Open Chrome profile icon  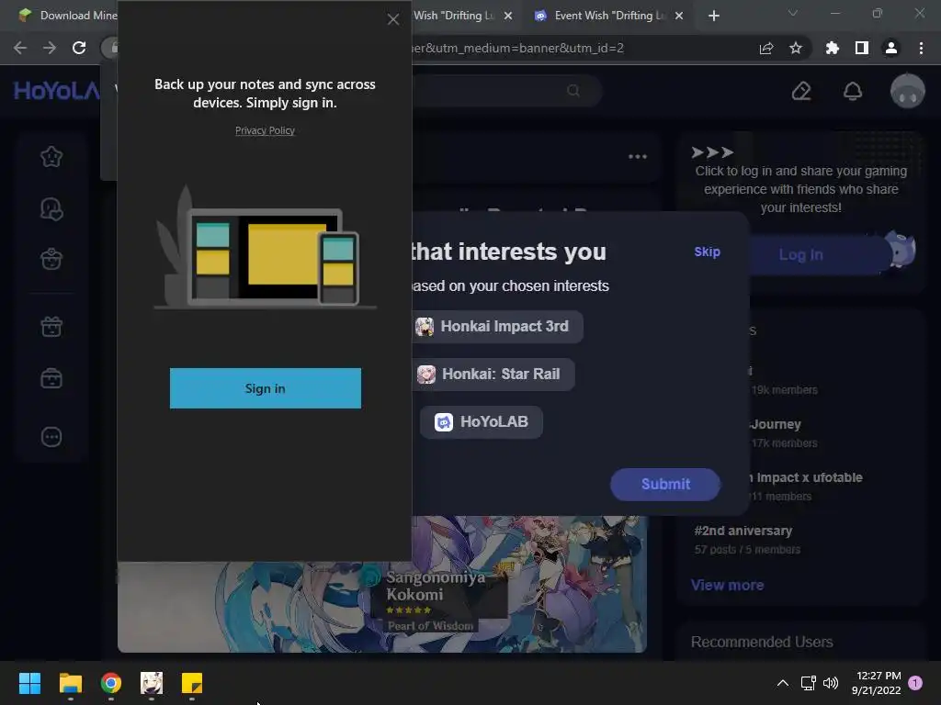[891, 48]
